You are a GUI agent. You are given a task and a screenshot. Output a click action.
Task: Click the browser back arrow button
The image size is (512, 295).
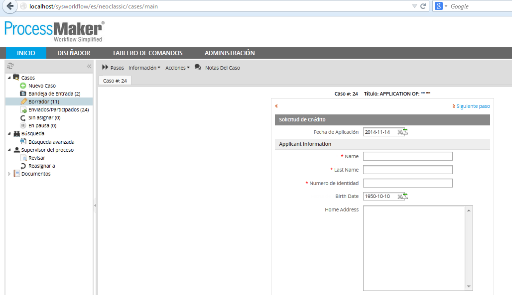9,6
